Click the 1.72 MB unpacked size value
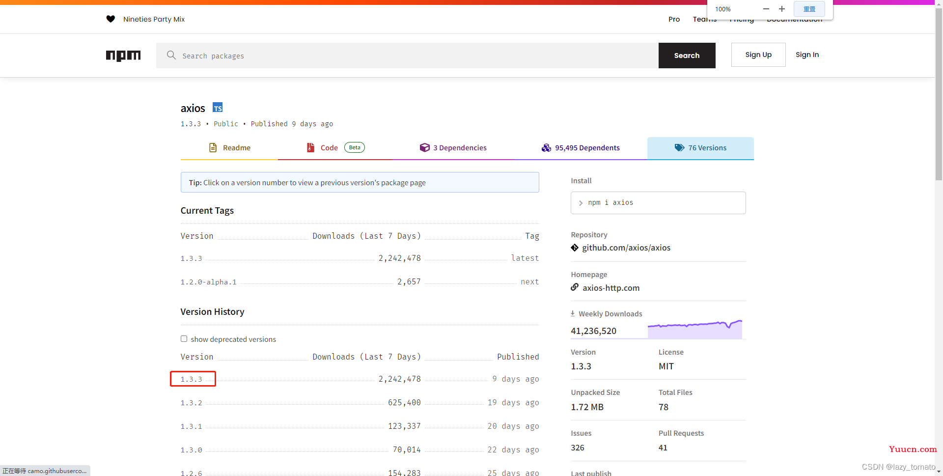The image size is (943, 476). click(587, 407)
